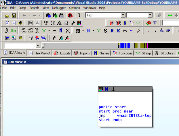The width and height of the screenshot is (179, 136).
Task: Click the save floppy disk icon
Action: [x=14, y=15]
